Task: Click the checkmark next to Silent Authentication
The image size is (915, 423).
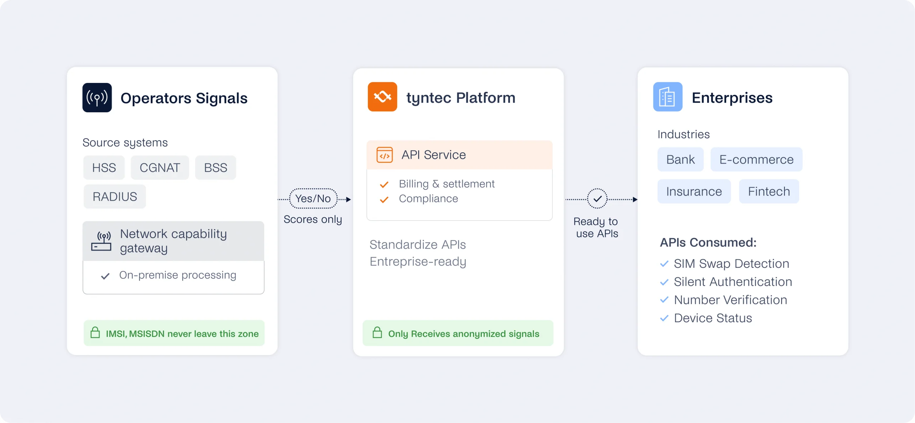Action: [664, 282]
